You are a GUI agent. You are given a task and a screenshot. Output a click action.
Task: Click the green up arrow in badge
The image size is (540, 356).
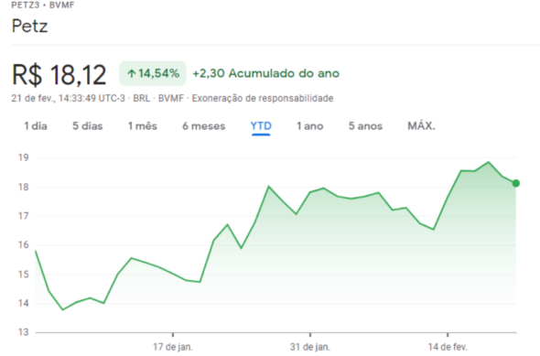131,73
